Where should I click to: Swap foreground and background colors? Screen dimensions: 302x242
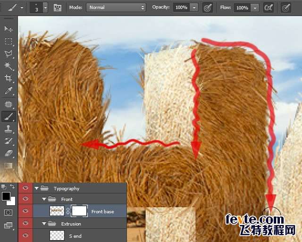click(x=12, y=186)
